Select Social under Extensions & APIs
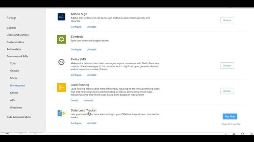Screen dimensions: 254x142 pos(13,78)
